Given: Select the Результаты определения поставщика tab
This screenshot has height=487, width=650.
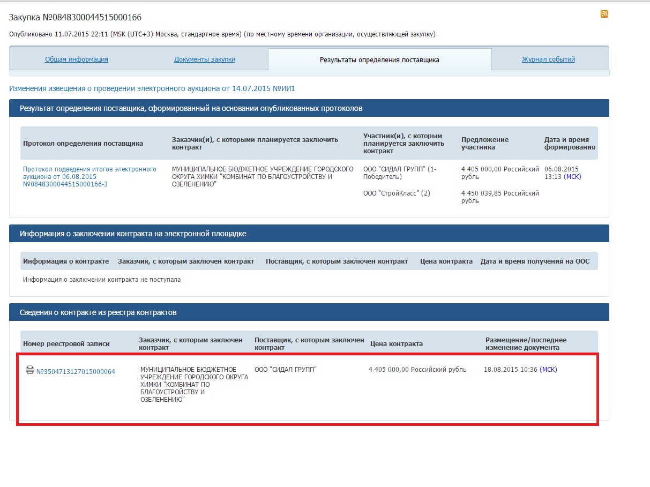Looking at the screenshot, I should point(379,60).
